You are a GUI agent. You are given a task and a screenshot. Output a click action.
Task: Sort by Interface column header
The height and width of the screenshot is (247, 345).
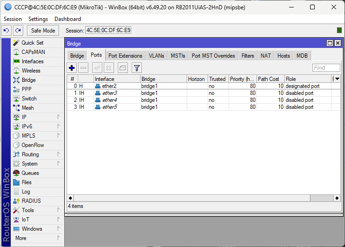pos(117,79)
